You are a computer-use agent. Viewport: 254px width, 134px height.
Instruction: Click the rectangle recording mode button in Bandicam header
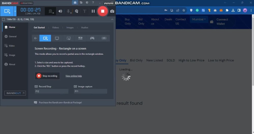click(x=7, y=11)
